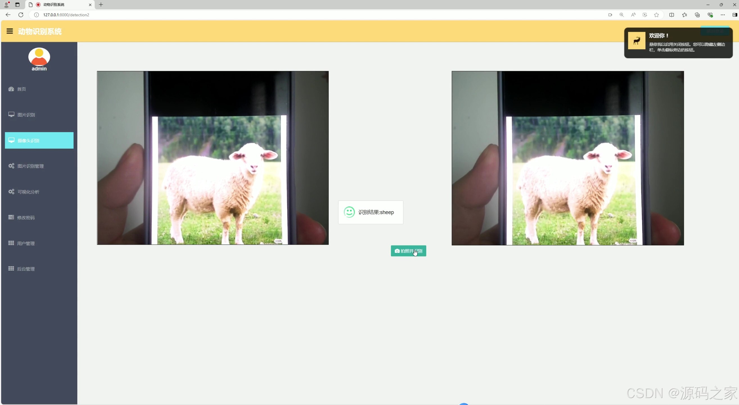Open browser settings ellipsis menu
Viewport: 739px width, 405px height.
coord(723,15)
